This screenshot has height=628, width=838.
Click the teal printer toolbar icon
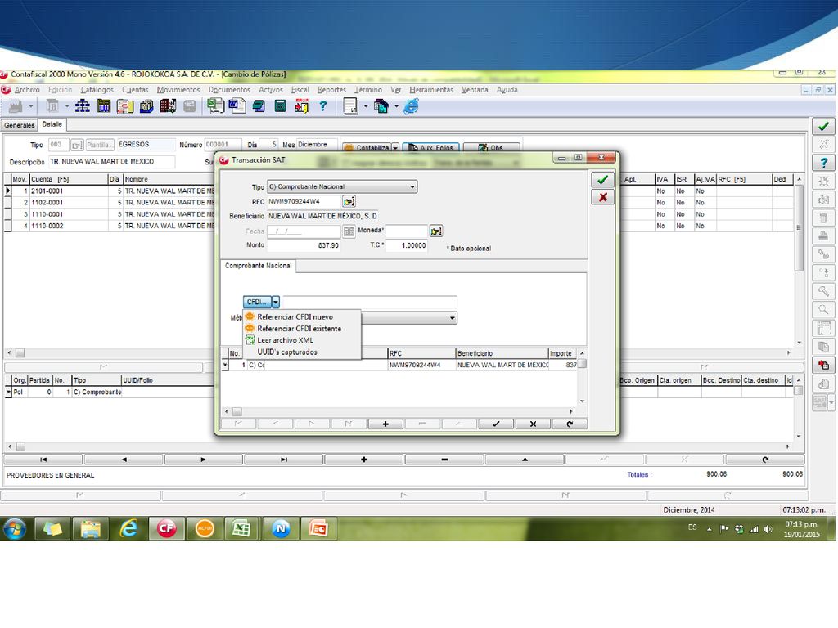coord(259,106)
